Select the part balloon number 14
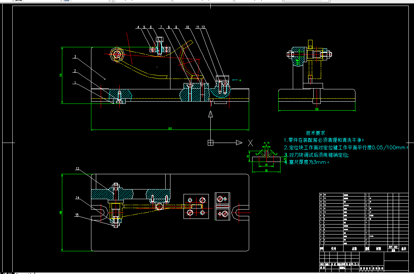Viewport: 414px width, 274px height. (x=77, y=198)
